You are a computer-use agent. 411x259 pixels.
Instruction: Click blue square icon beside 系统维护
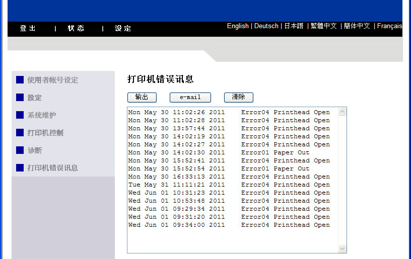(x=20, y=115)
